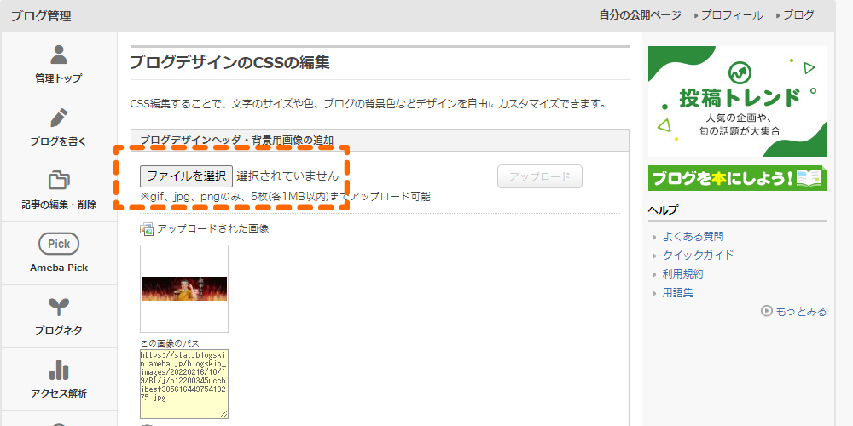The image size is (853, 426).
Task: Open the ブログ link in header
Action: pyautogui.click(x=798, y=15)
